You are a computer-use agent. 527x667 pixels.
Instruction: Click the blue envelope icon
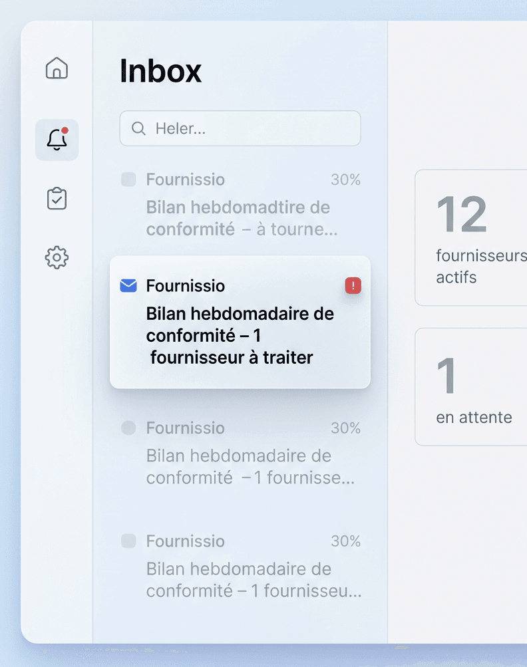[x=128, y=286]
